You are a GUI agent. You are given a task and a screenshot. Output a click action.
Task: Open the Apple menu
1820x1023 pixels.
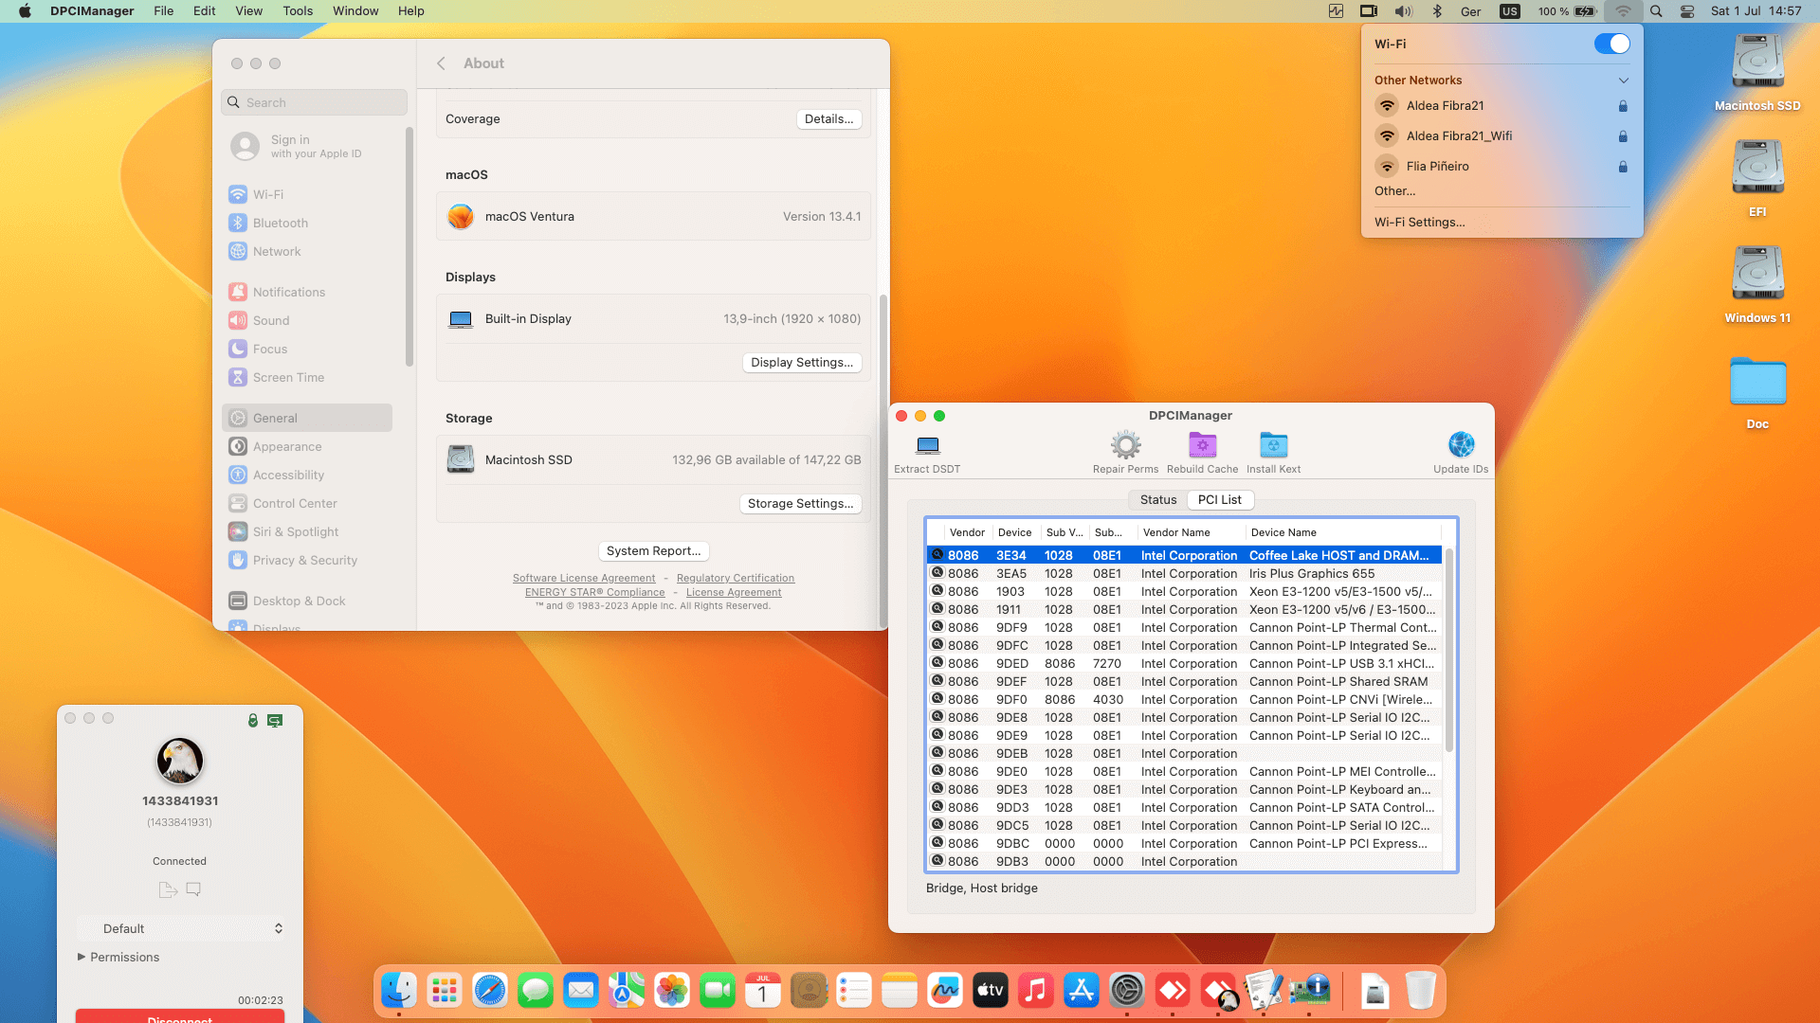pos(25,11)
